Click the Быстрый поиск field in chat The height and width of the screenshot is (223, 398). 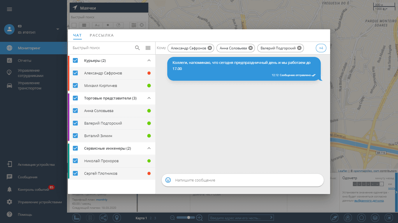102,48
